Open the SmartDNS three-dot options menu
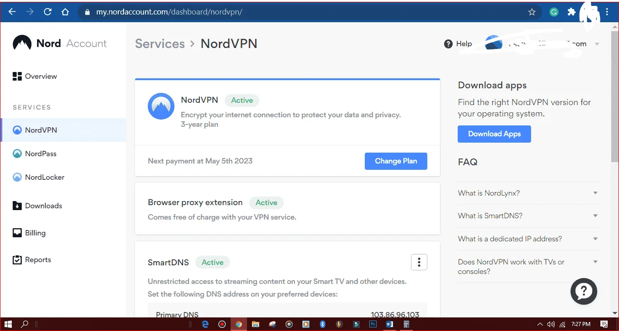This screenshot has width=619, height=331. coord(419,262)
